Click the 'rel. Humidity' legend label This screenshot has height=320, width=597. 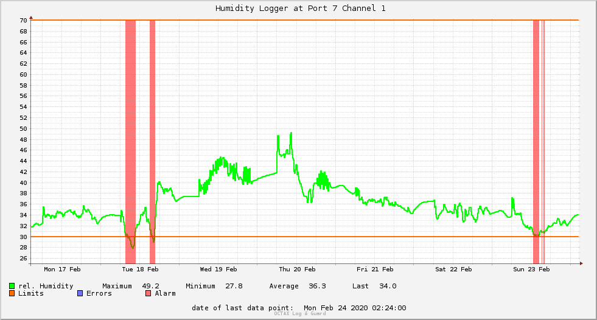coord(46,286)
